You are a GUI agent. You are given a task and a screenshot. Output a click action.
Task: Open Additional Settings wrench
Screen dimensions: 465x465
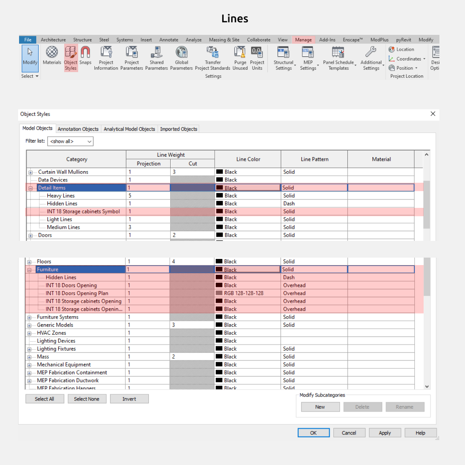[371, 58]
